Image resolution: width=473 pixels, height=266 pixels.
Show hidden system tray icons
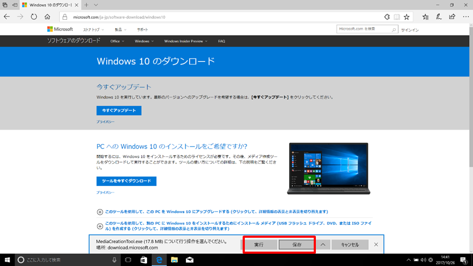click(x=408, y=260)
